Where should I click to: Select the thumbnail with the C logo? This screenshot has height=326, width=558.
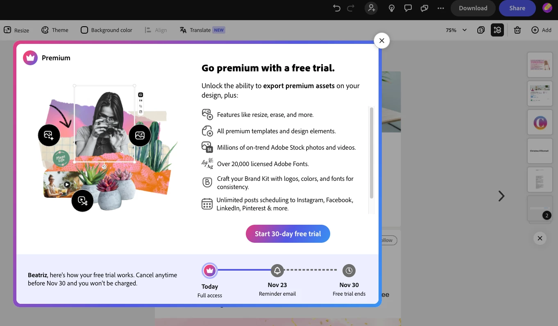pyautogui.click(x=540, y=122)
